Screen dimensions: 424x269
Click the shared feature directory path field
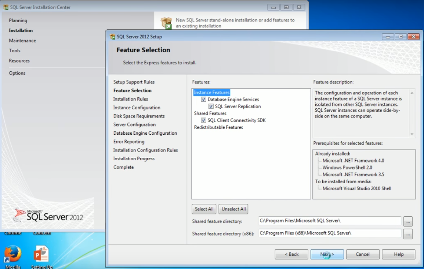330,221
